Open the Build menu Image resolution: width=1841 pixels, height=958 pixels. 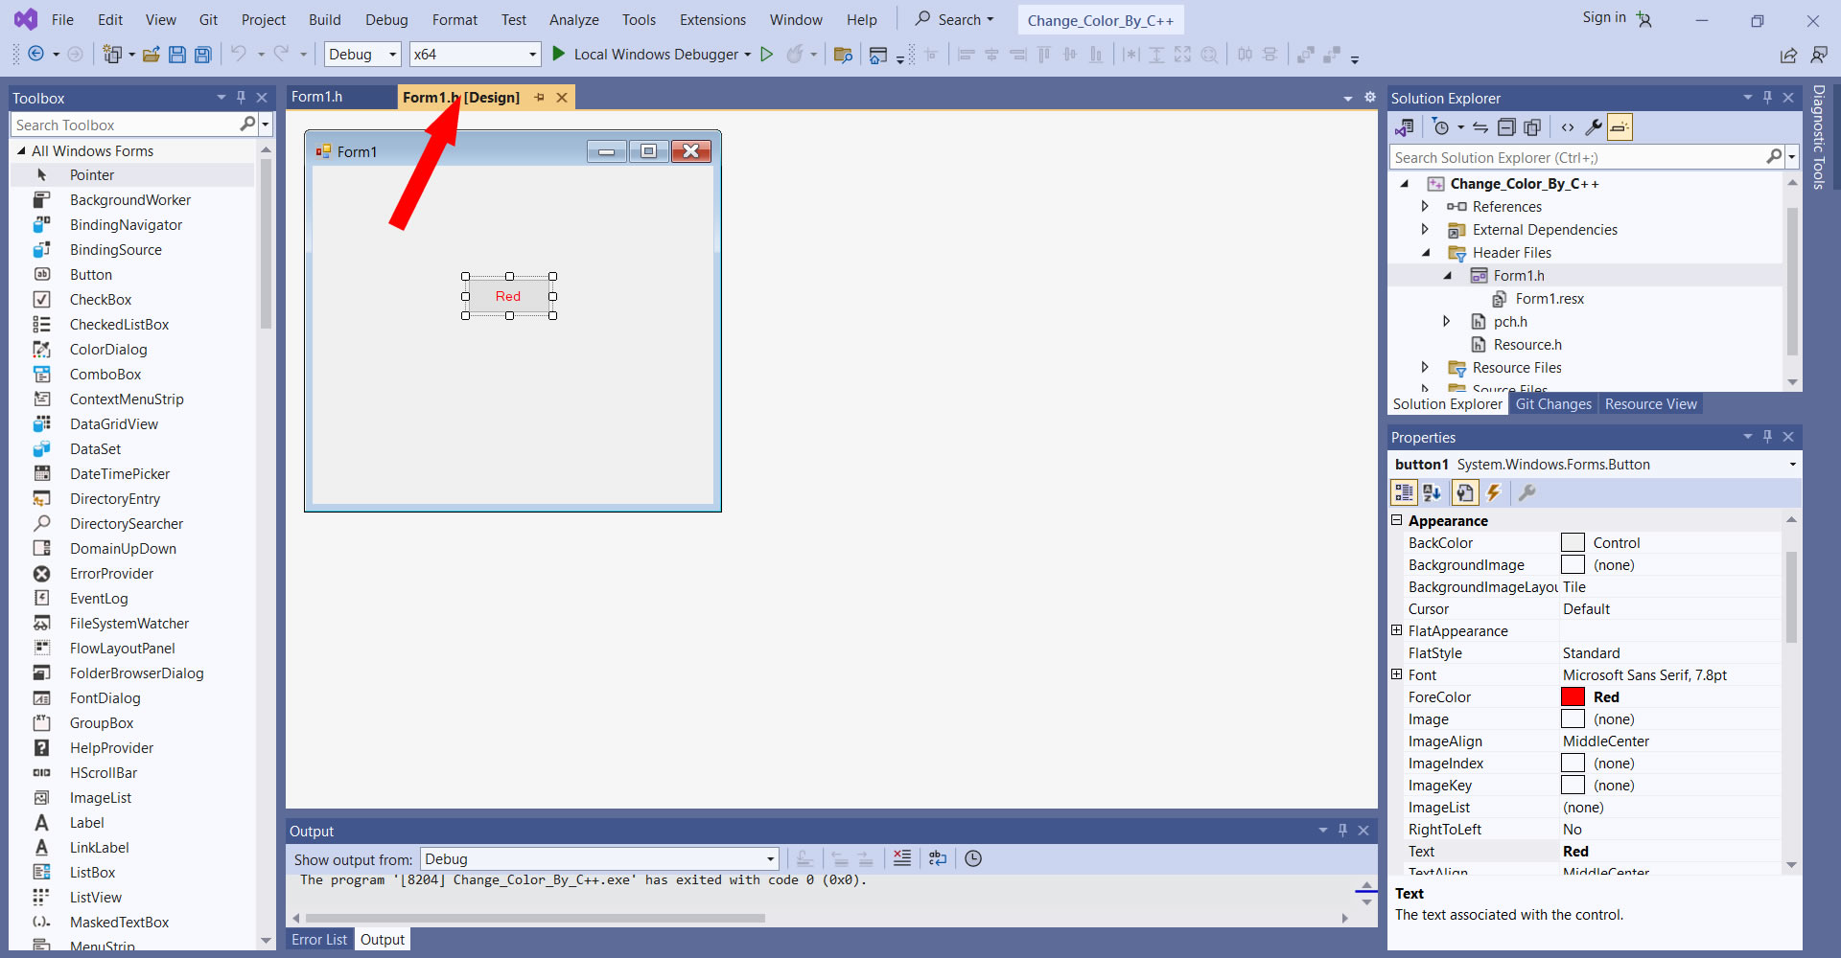(x=324, y=20)
